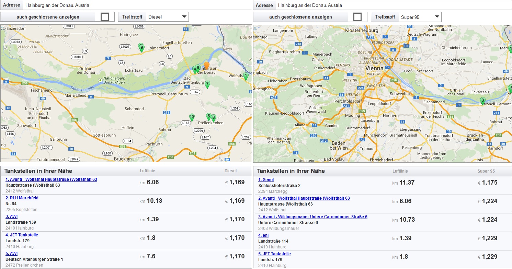Open '3. AWI' link at Landstraße 139
The image size is (512, 269).
click(x=11, y=217)
